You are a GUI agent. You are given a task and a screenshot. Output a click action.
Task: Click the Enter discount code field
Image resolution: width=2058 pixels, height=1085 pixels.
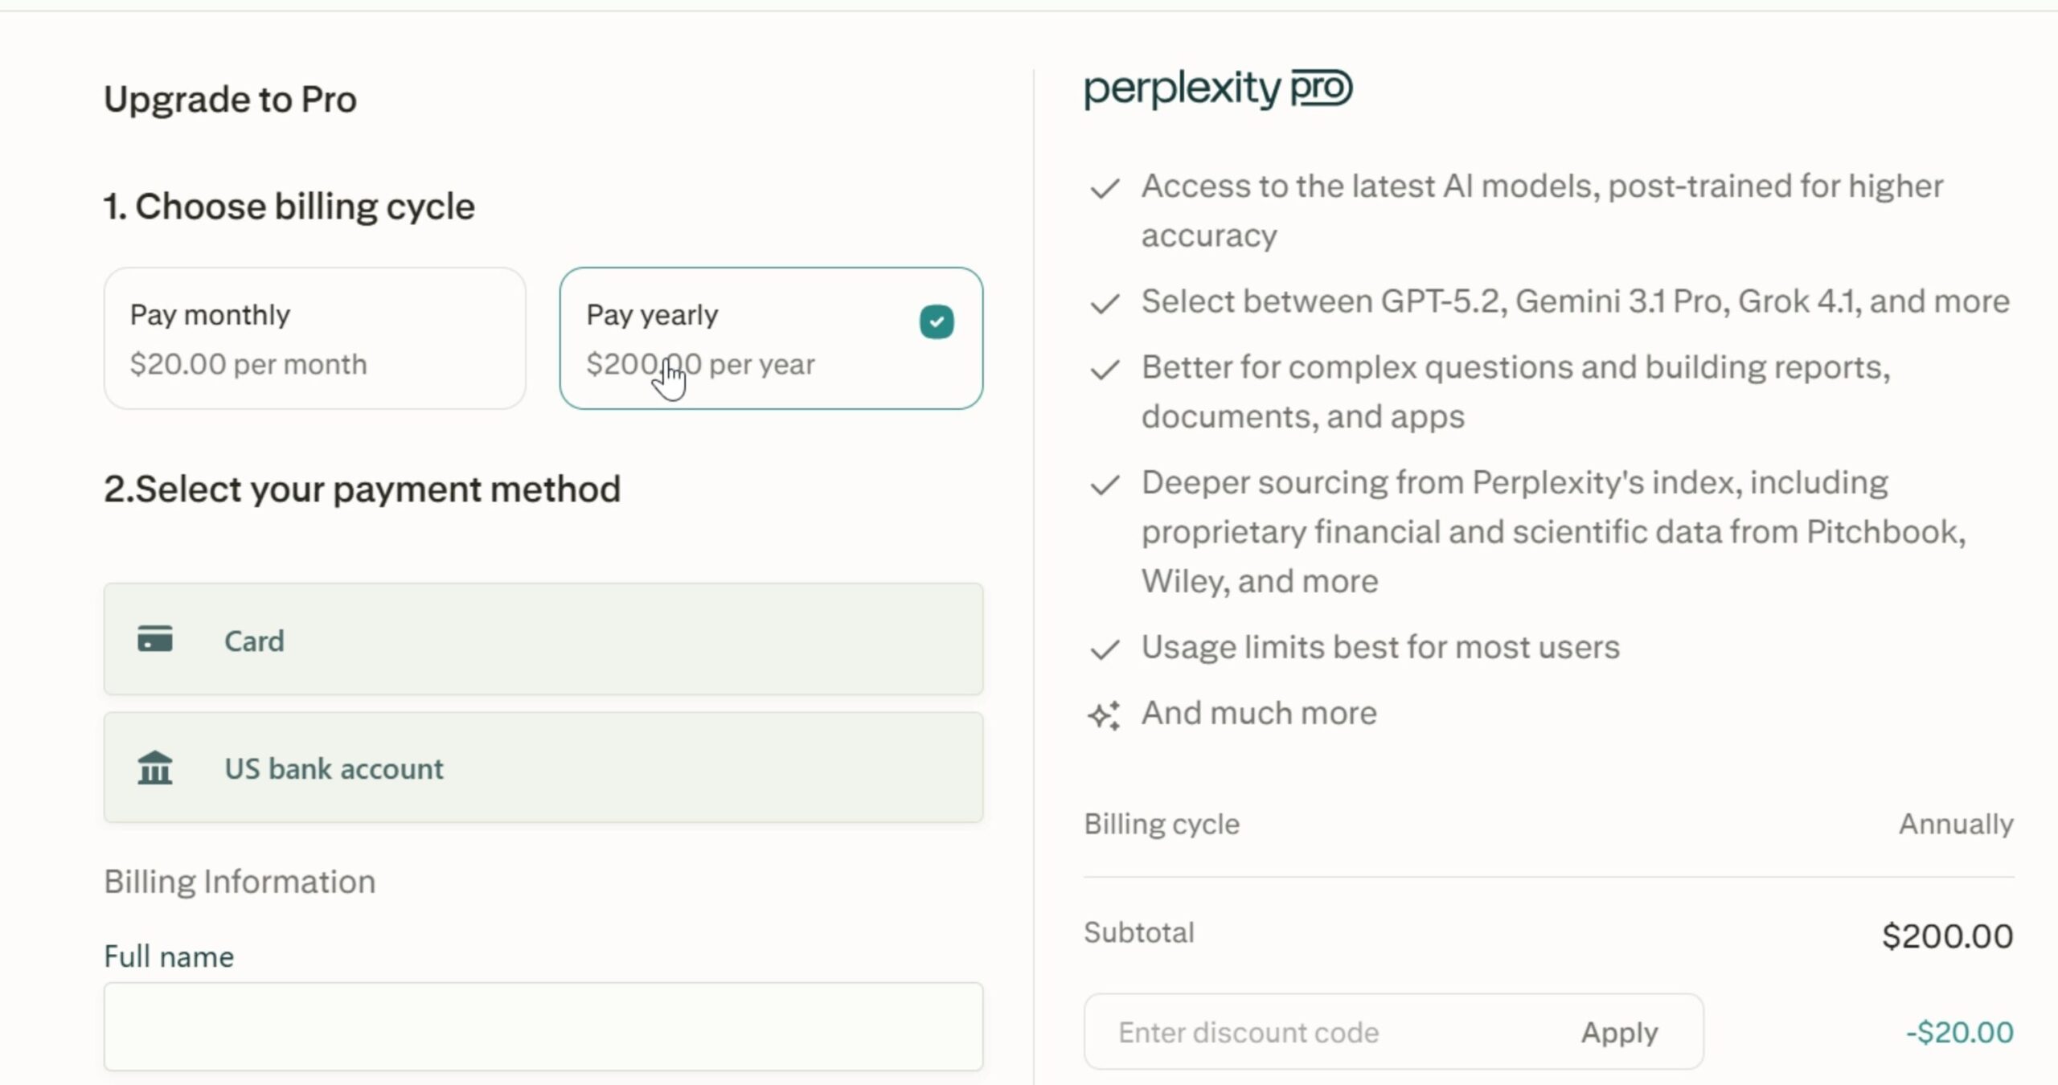(x=1286, y=1032)
